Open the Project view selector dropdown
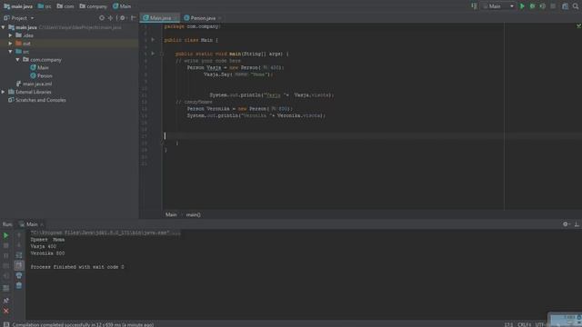Image resolution: width=582 pixels, height=327 pixels. [x=19, y=18]
